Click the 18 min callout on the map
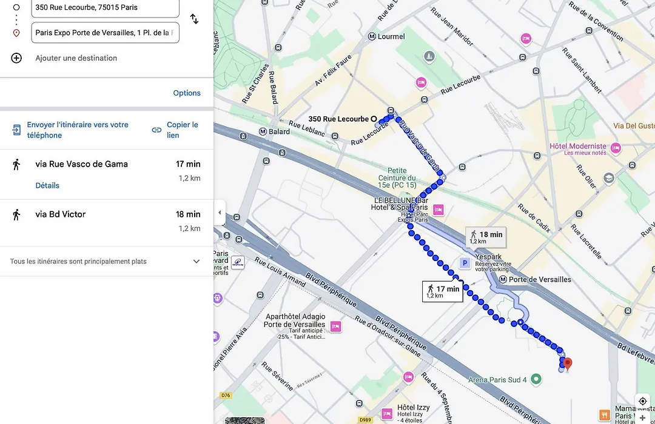655x424 pixels. [486, 237]
